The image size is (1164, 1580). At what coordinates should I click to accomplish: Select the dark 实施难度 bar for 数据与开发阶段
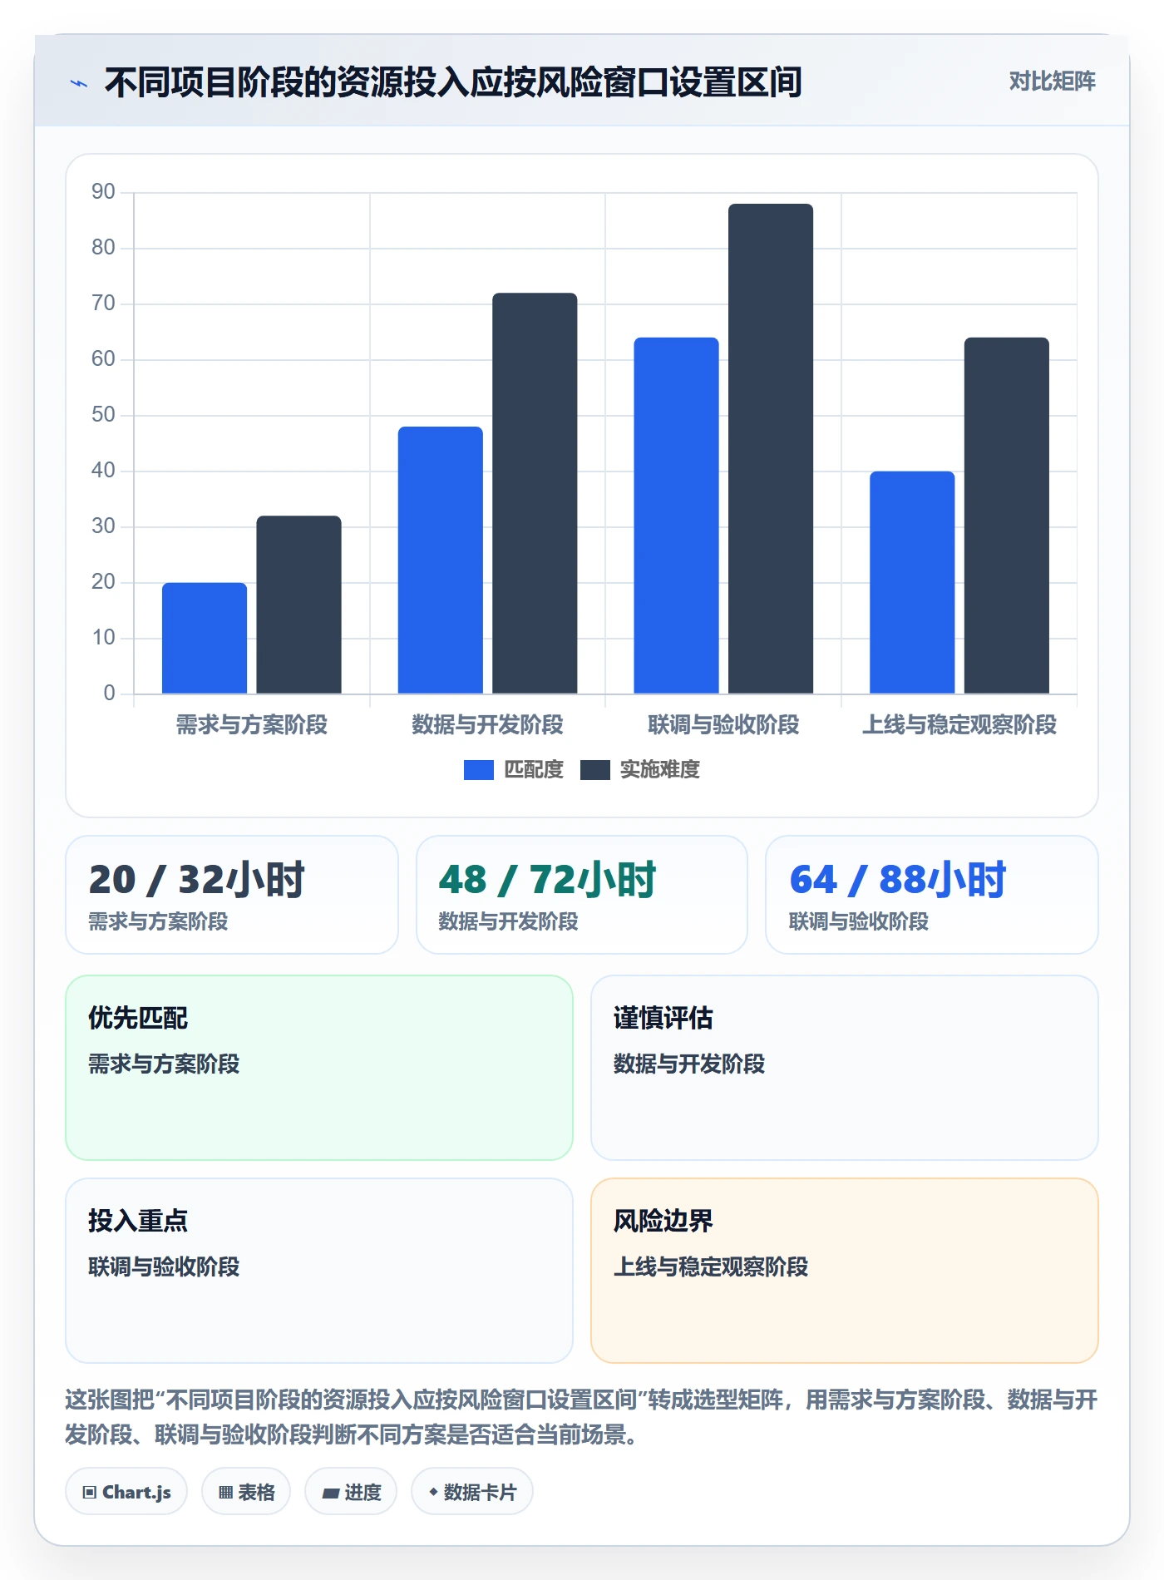[x=535, y=493]
